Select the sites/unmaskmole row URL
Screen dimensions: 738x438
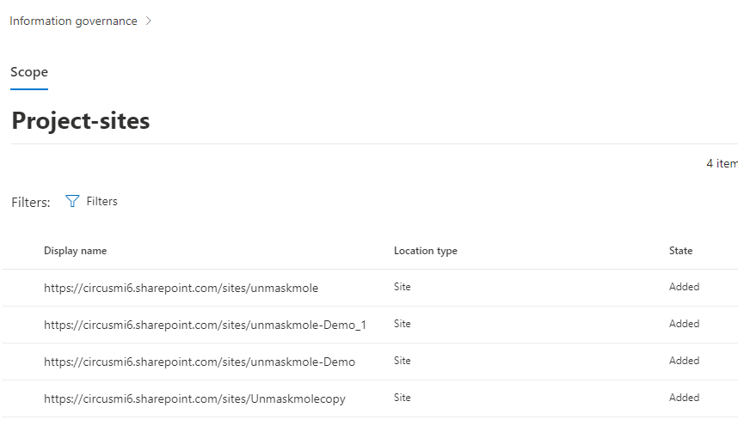click(x=181, y=288)
